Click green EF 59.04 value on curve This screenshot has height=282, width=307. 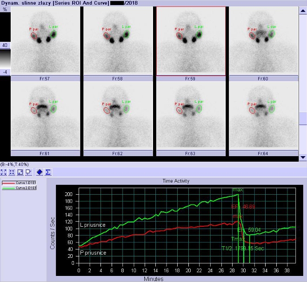(x=249, y=230)
